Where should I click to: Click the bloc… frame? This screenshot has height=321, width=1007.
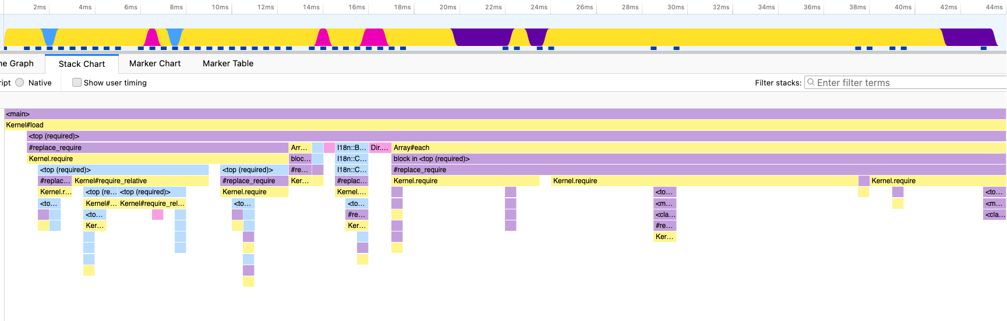300,159
